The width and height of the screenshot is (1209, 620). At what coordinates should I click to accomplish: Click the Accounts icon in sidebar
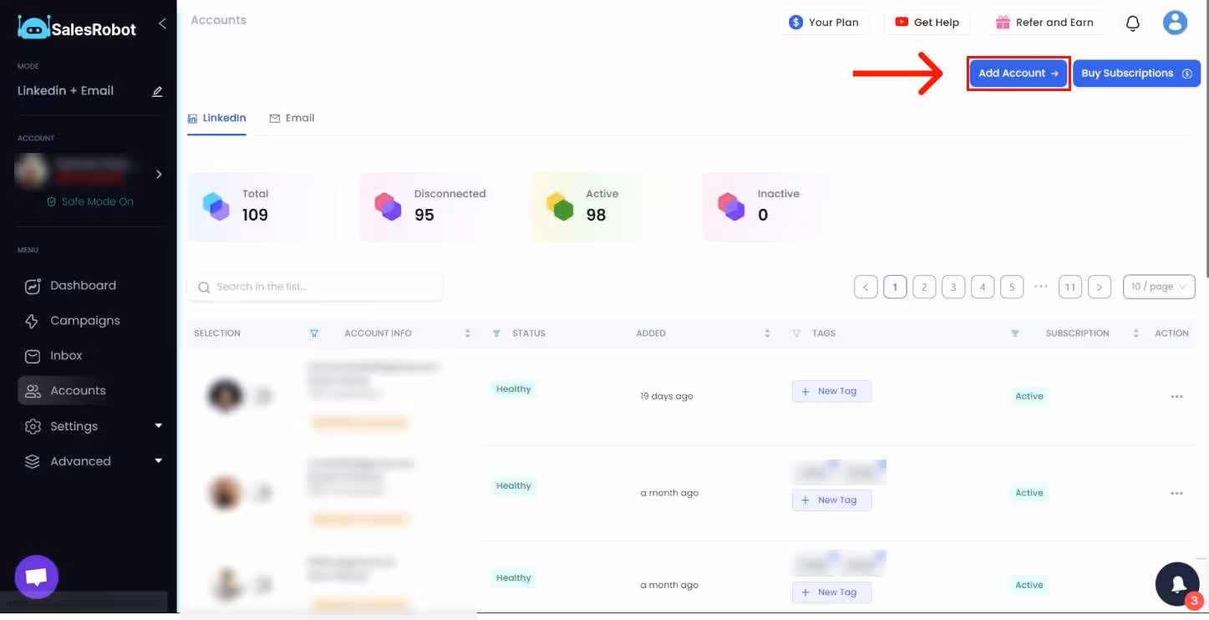[32, 390]
